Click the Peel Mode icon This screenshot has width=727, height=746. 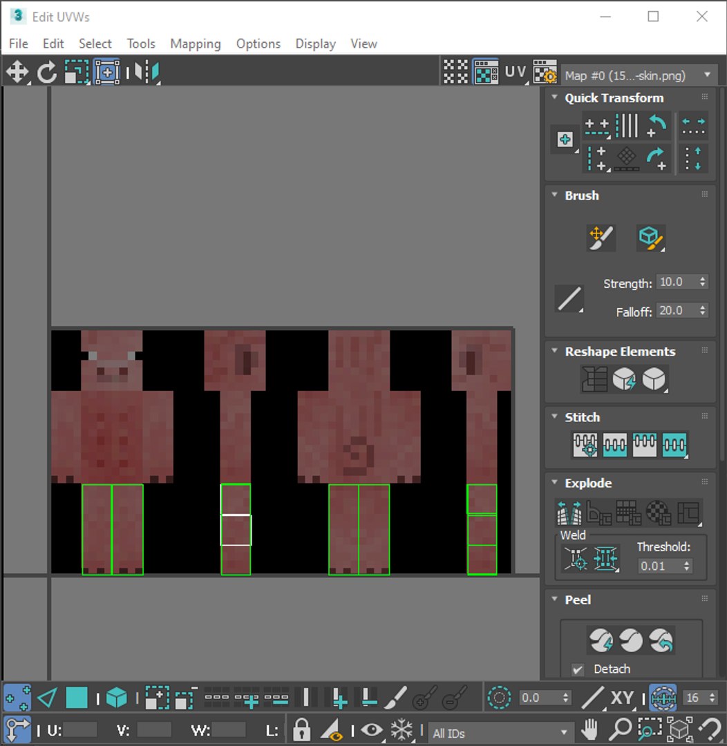point(631,640)
